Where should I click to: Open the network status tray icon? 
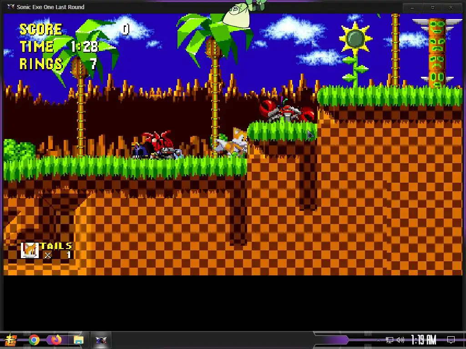tap(390, 340)
